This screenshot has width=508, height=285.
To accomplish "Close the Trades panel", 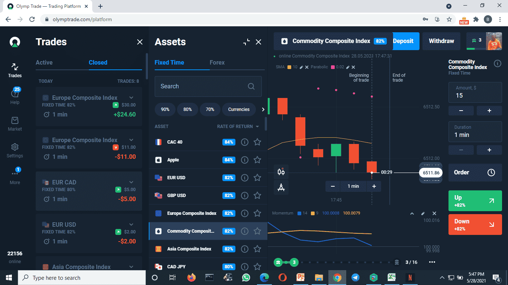I will (140, 42).
